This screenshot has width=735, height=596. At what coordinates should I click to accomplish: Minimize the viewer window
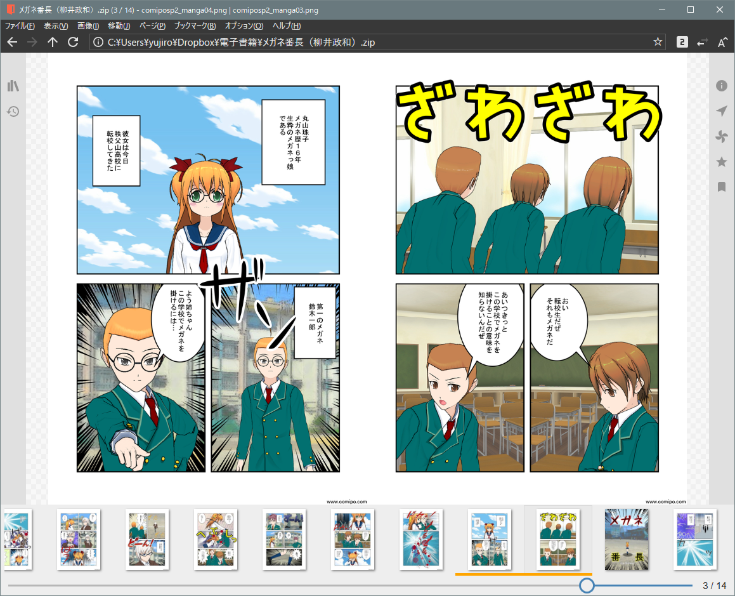pyautogui.click(x=662, y=10)
